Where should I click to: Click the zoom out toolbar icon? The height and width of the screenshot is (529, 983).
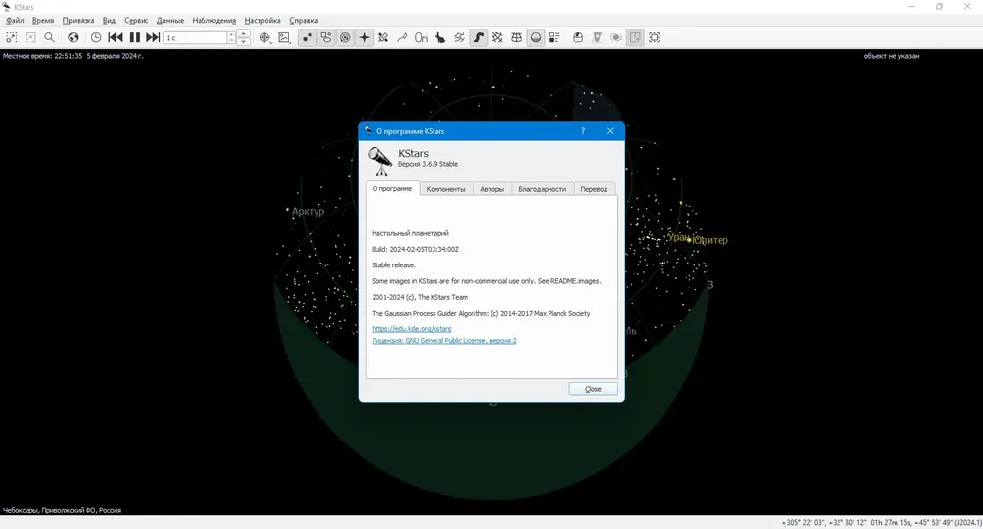click(x=30, y=37)
